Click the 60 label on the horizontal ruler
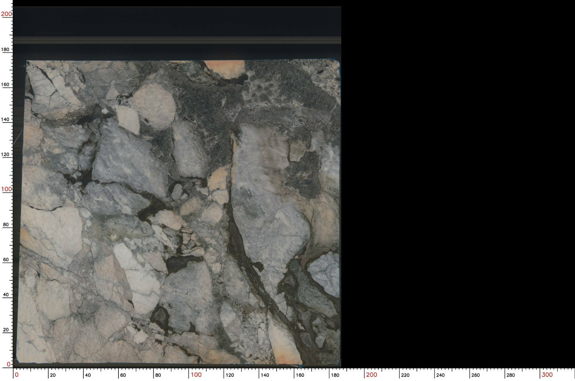This screenshot has height=381, width=575. coord(123,375)
